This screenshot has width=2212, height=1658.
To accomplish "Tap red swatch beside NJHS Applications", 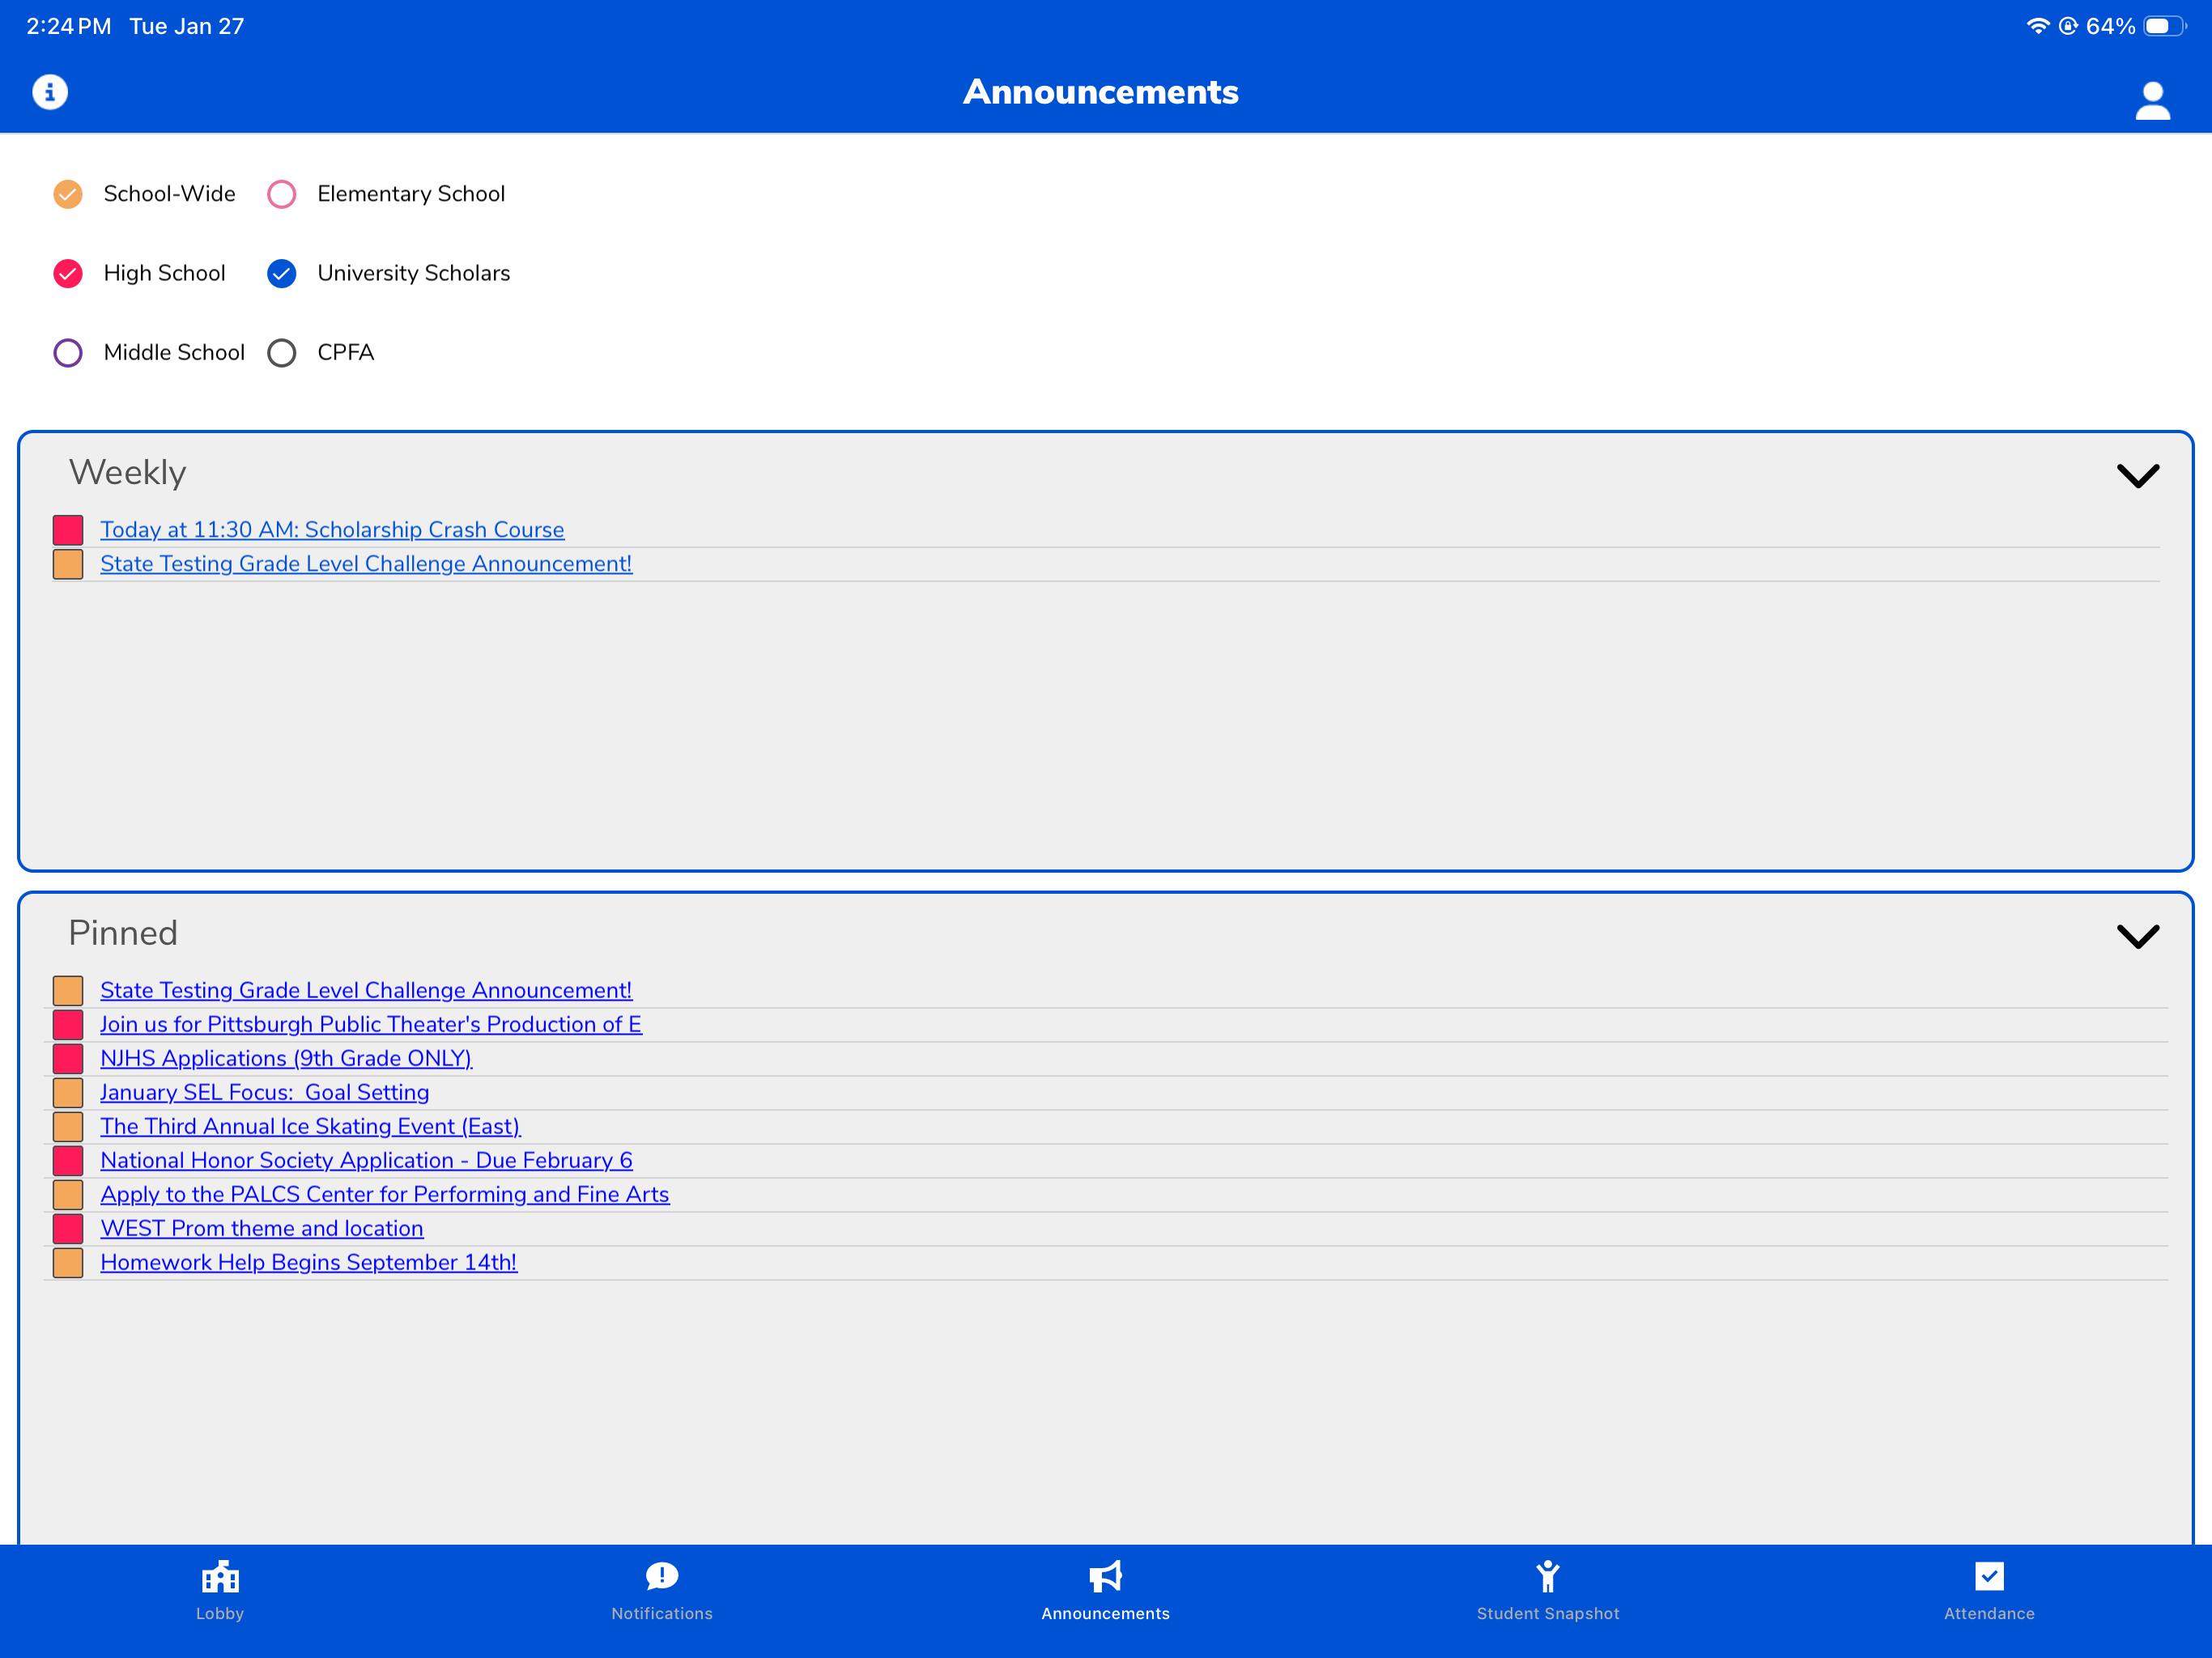I will pos(68,1058).
